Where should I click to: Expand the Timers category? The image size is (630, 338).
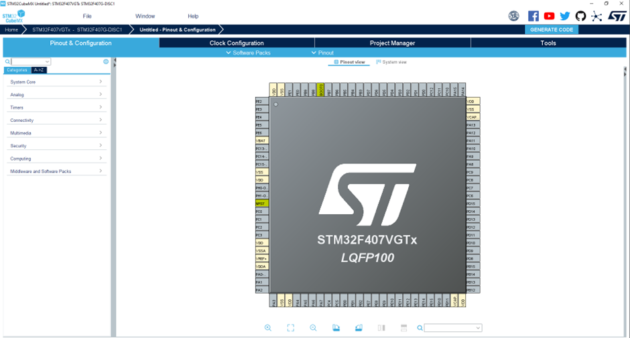tap(56, 108)
